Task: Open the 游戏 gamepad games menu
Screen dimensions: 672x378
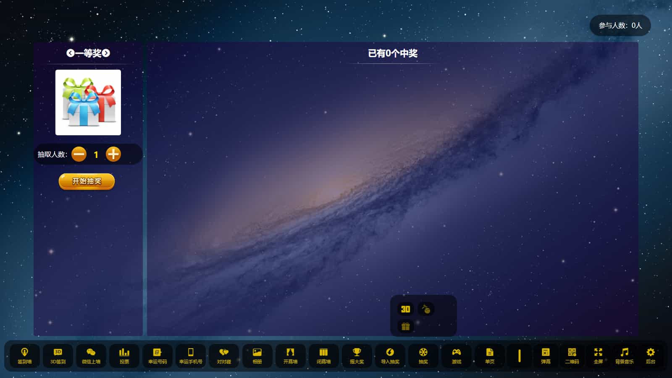Action: pyautogui.click(x=456, y=355)
